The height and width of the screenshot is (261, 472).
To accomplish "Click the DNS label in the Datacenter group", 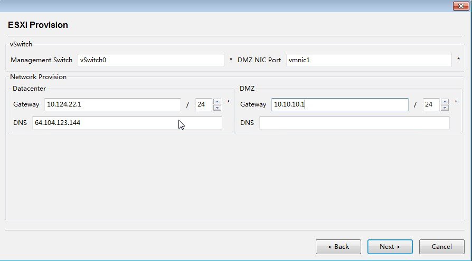I will (20, 123).
